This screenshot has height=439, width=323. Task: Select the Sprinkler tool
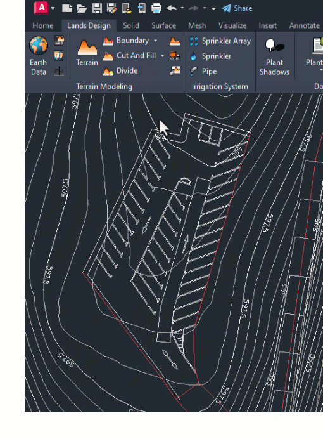click(210, 56)
